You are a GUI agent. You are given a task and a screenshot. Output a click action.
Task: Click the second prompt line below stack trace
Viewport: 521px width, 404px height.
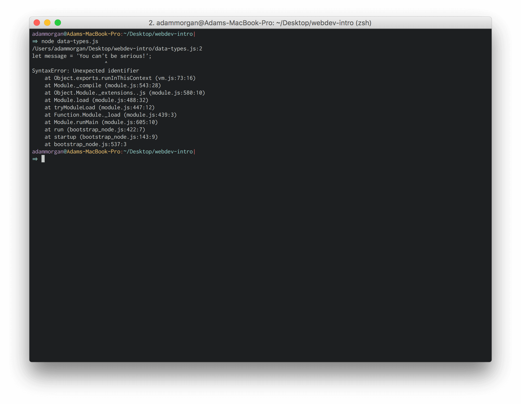pyautogui.click(x=113, y=152)
